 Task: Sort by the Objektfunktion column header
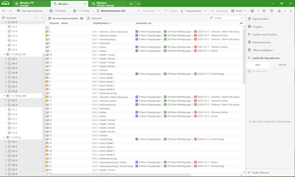point(113,23)
